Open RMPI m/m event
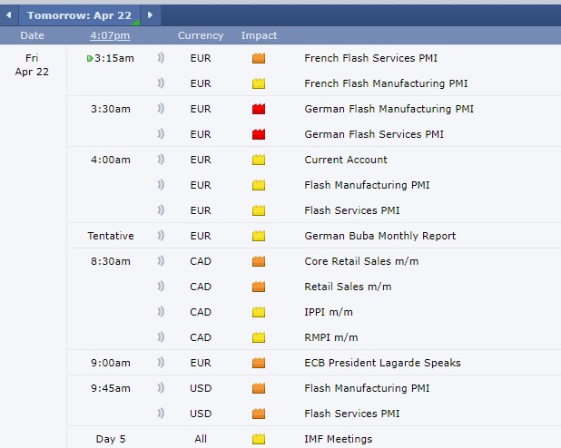The image size is (561, 448). pos(331,337)
